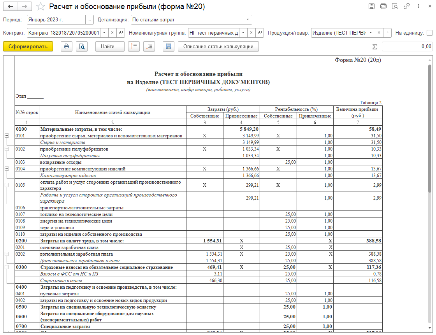Select cell with value 5 849,20

tap(241, 129)
